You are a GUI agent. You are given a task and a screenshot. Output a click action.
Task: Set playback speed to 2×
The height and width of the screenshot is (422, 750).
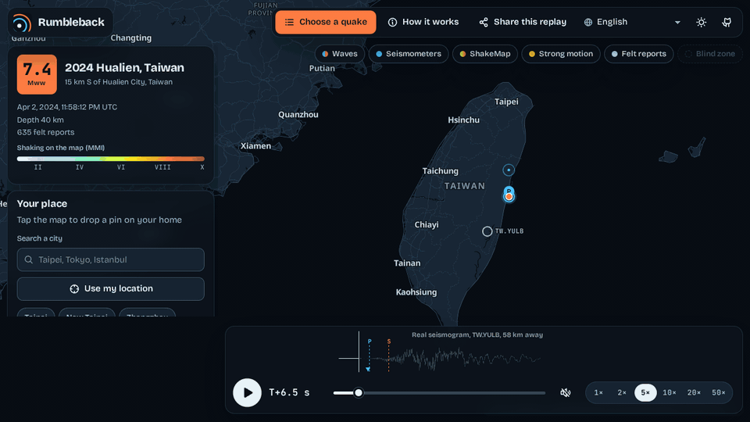[622, 393]
